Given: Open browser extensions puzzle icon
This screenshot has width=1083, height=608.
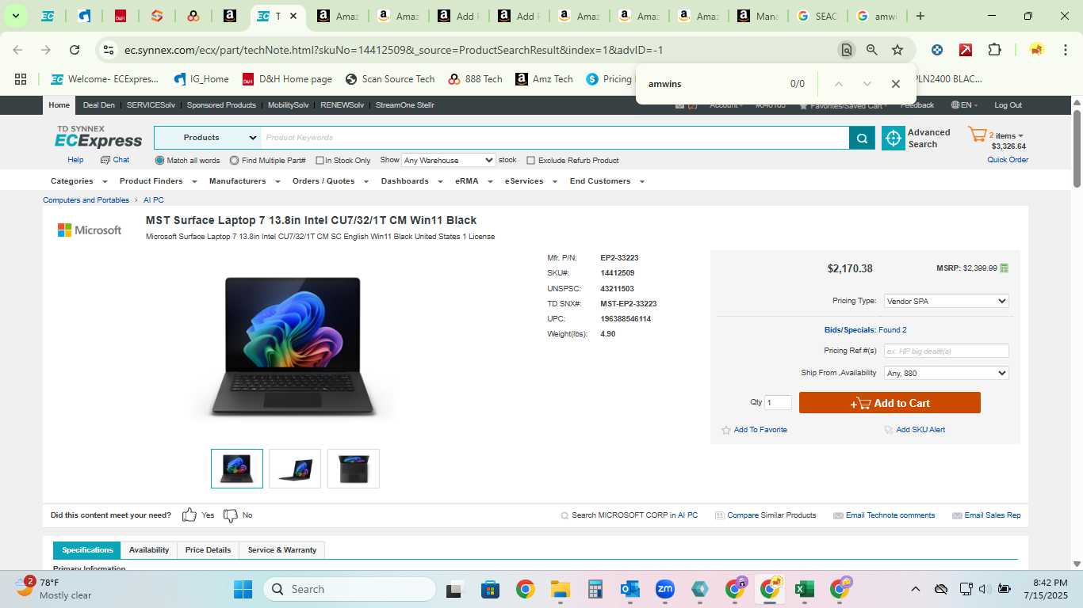Looking at the screenshot, I should point(994,50).
